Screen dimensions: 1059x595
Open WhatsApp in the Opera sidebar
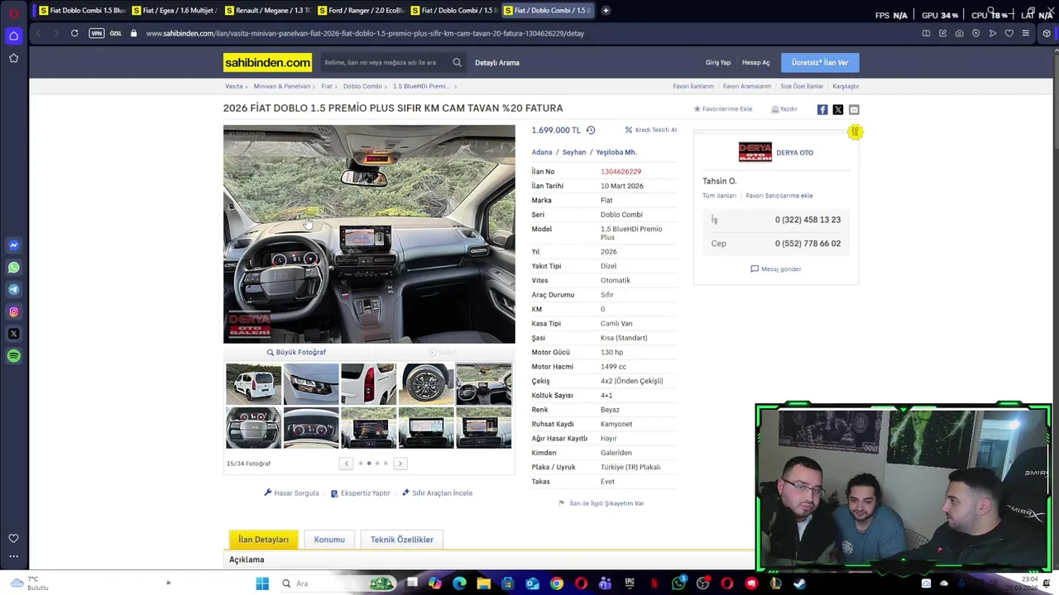[x=13, y=268]
